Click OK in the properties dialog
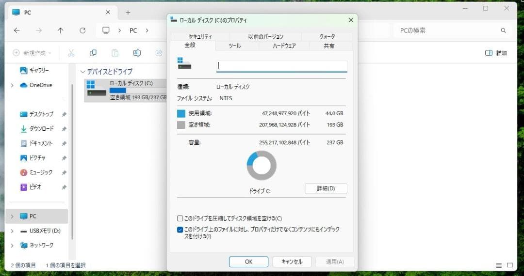Viewport: 524px width, 276px height. (x=248, y=261)
